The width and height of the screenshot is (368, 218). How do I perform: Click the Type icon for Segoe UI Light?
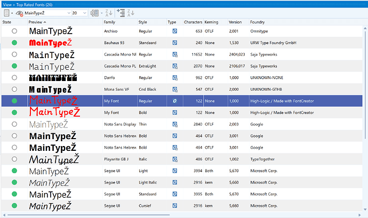(x=174, y=171)
